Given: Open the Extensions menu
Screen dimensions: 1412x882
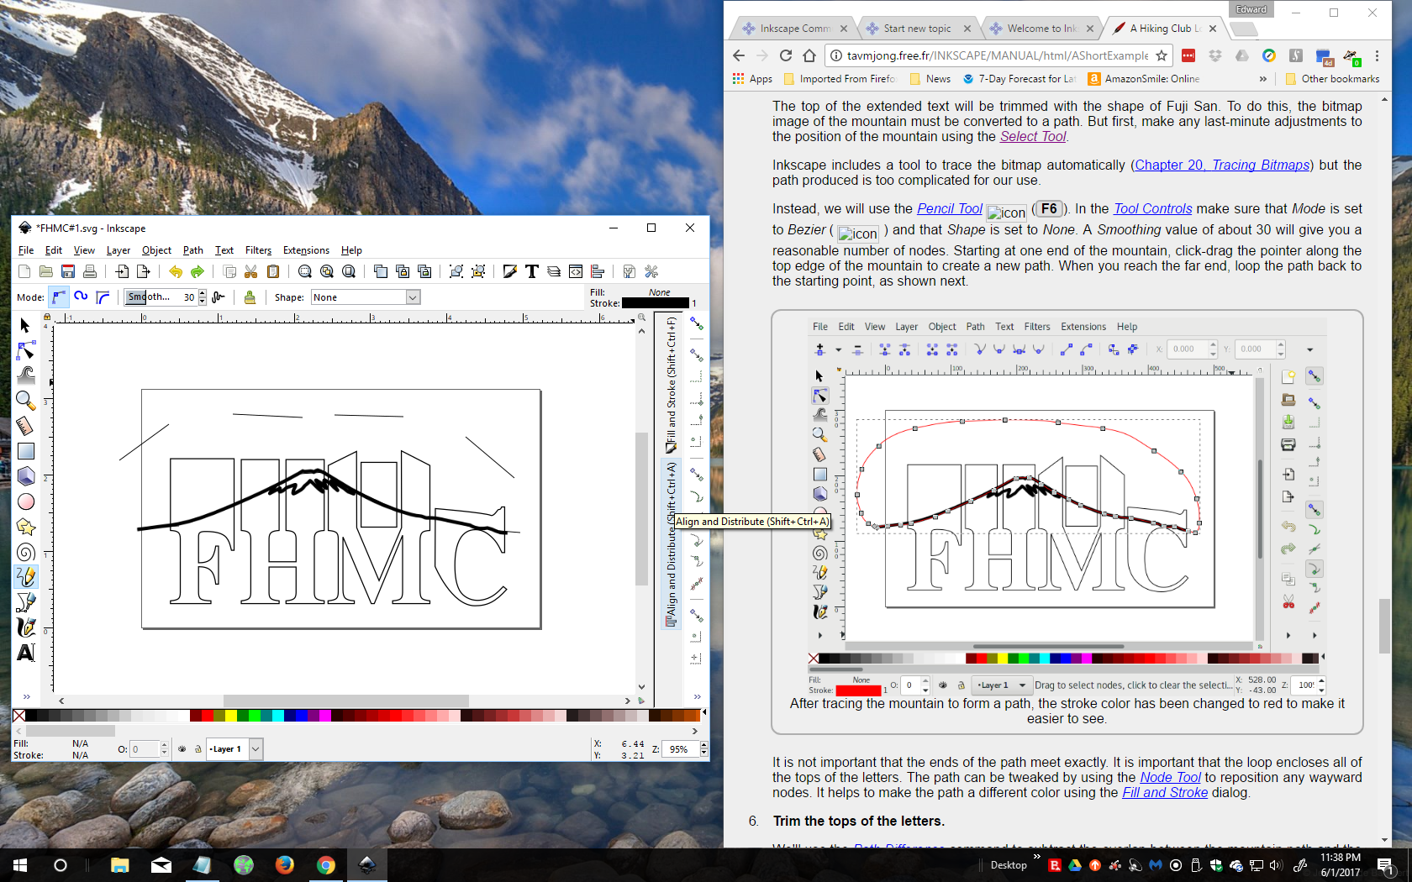Looking at the screenshot, I should coord(306,250).
